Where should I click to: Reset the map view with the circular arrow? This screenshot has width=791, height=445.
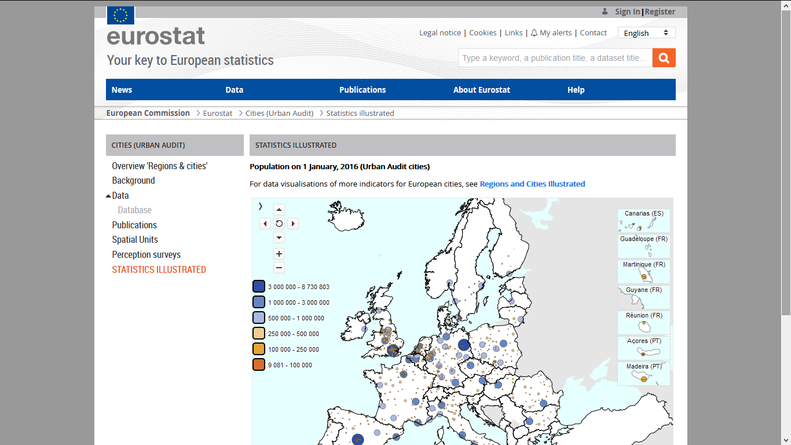click(279, 224)
